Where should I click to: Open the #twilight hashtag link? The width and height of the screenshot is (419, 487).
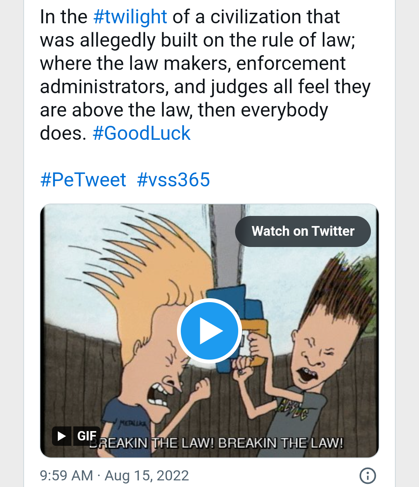(130, 17)
